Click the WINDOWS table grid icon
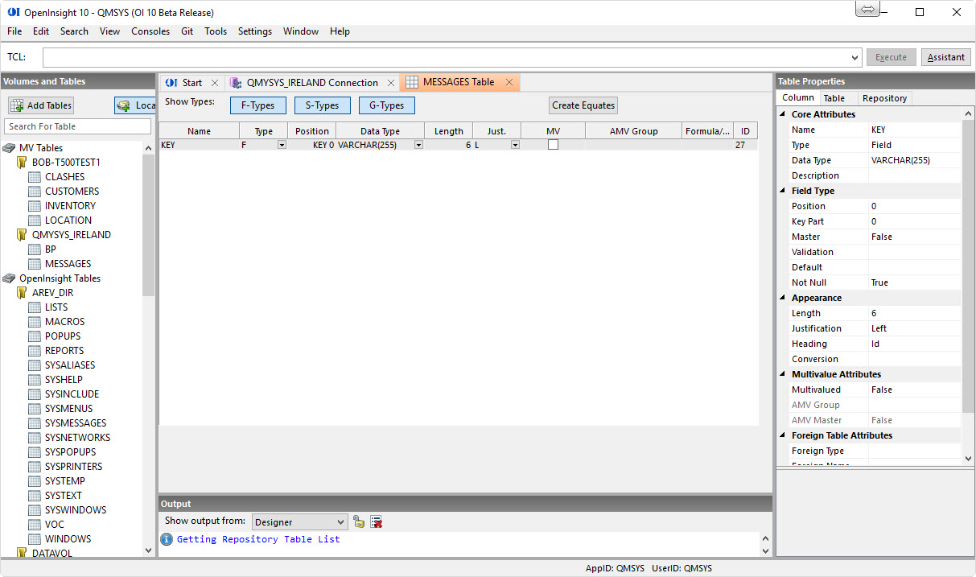 pyautogui.click(x=35, y=539)
